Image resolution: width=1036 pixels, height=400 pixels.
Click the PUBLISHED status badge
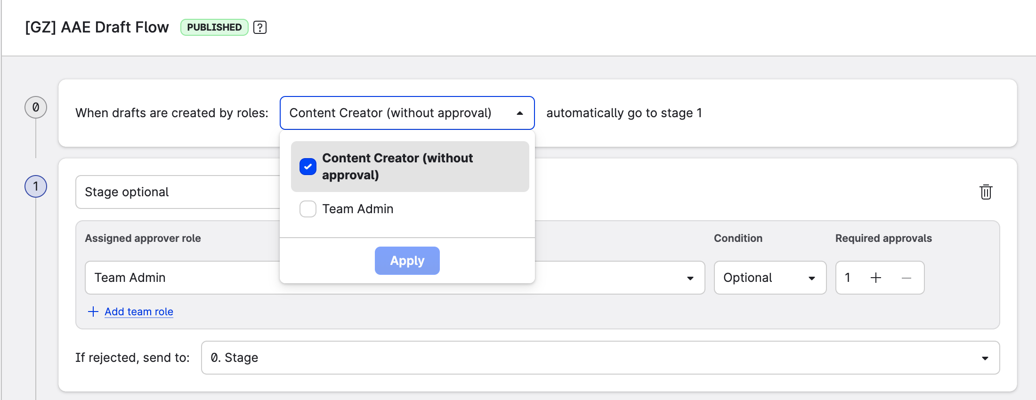tap(214, 27)
